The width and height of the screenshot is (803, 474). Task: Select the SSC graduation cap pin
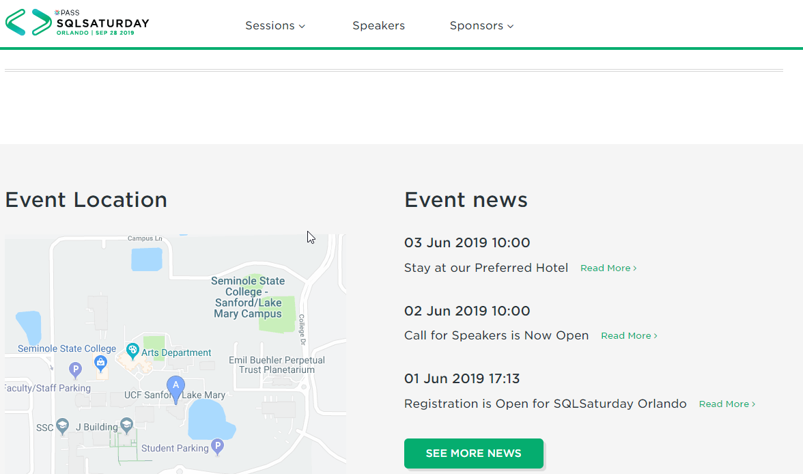point(62,427)
